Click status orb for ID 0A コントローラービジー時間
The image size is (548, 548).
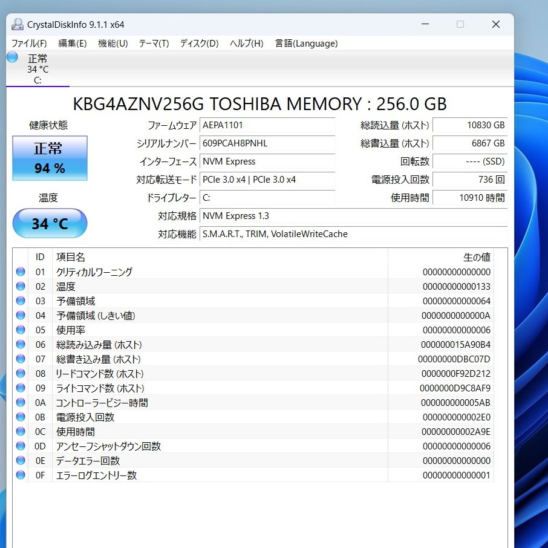pos(21,402)
